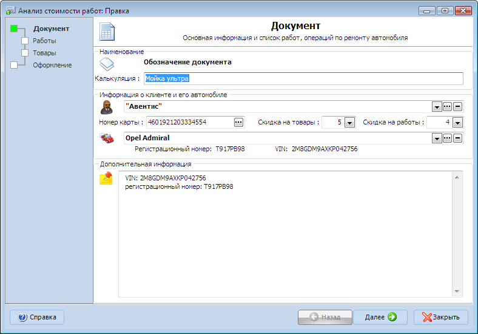The height and width of the screenshot is (334, 478).
Task: Expand the Opel Admiral car dropdown
Action: click(x=436, y=138)
